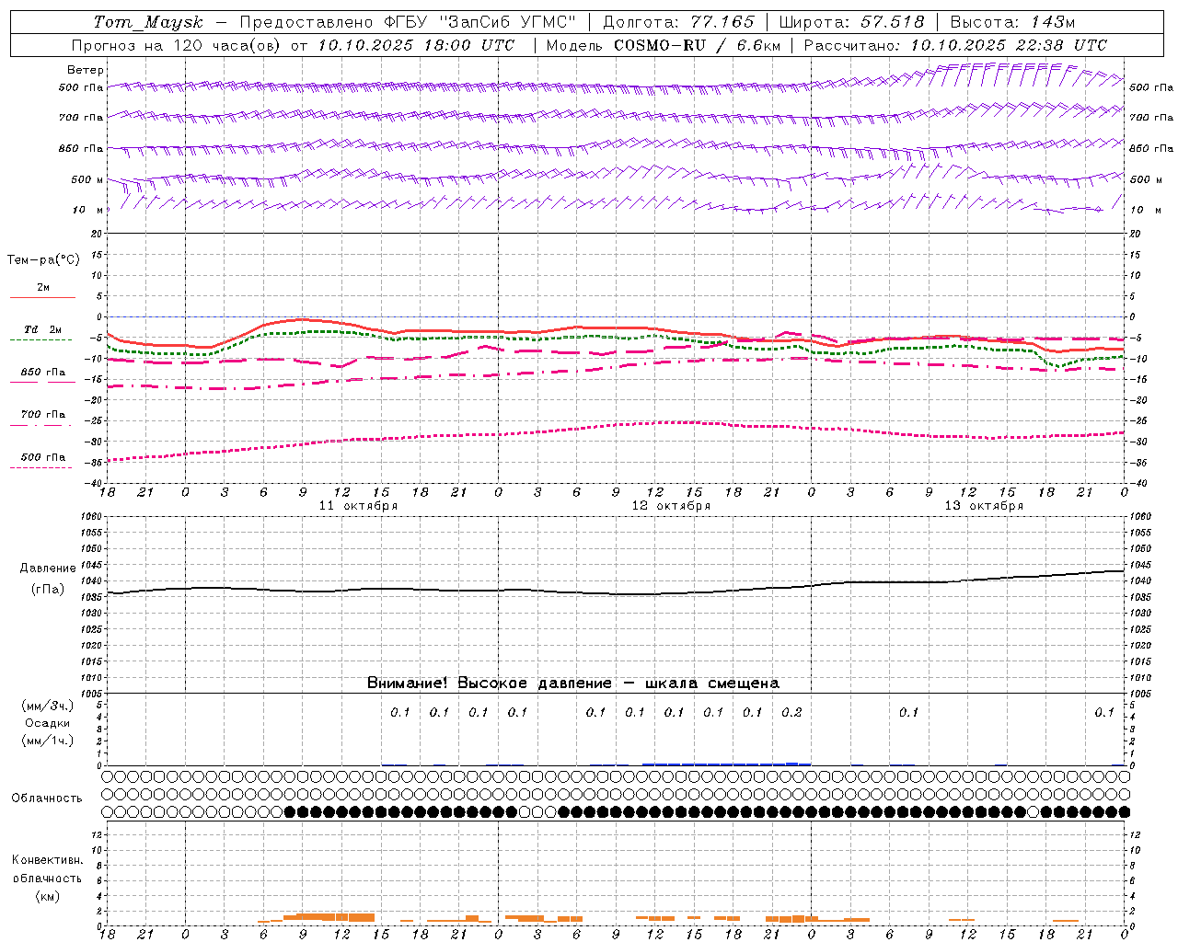Image resolution: width=1178 pixels, height=942 pixels.
Task: Click the (мм/1ч.) precipitation unit label
Action: click(48, 741)
